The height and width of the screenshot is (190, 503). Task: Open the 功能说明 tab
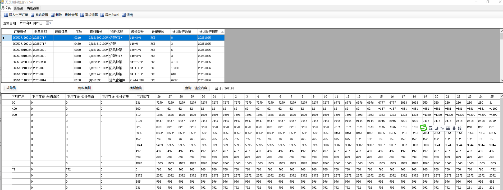coord(33,8)
